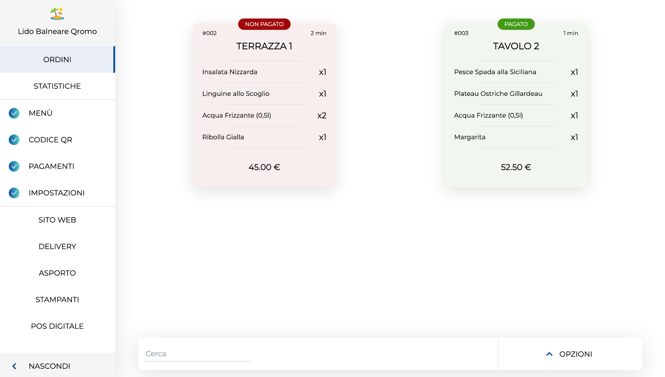Screen dimensions: 665x377
Task: Expand options with the up chevron
Action: (x=549, y=354)
